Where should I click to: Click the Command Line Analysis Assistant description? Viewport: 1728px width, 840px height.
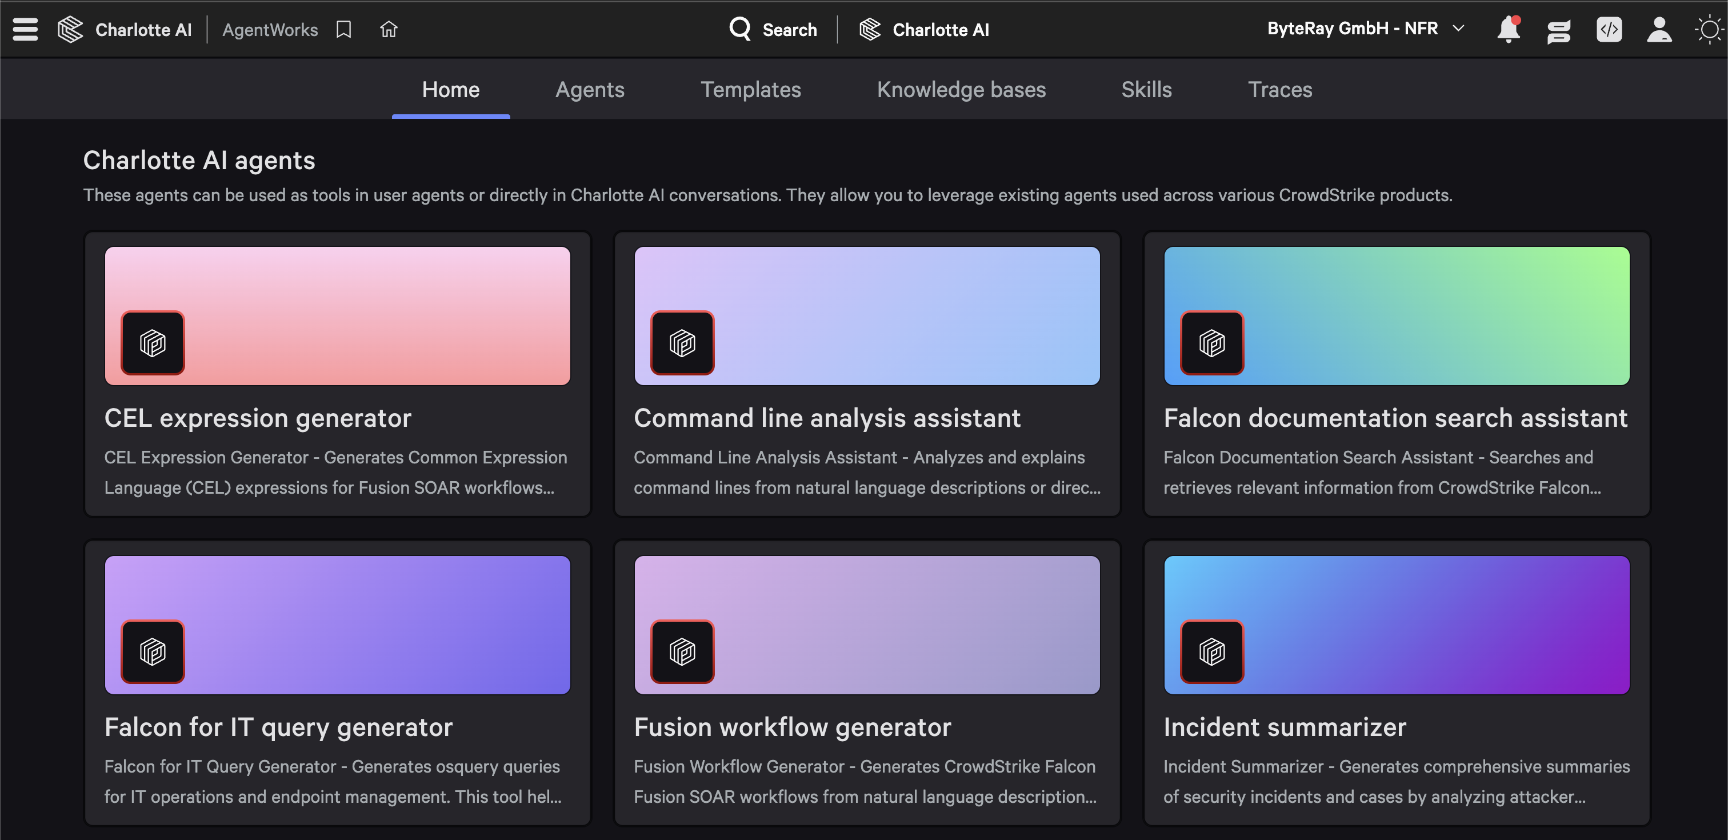[867, 473]
